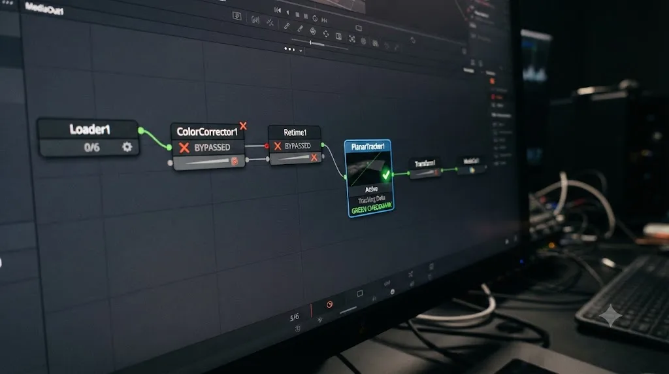Click the 5/6 frame counter at bottom
669x374 pixels.
click(x=295, y=317)
